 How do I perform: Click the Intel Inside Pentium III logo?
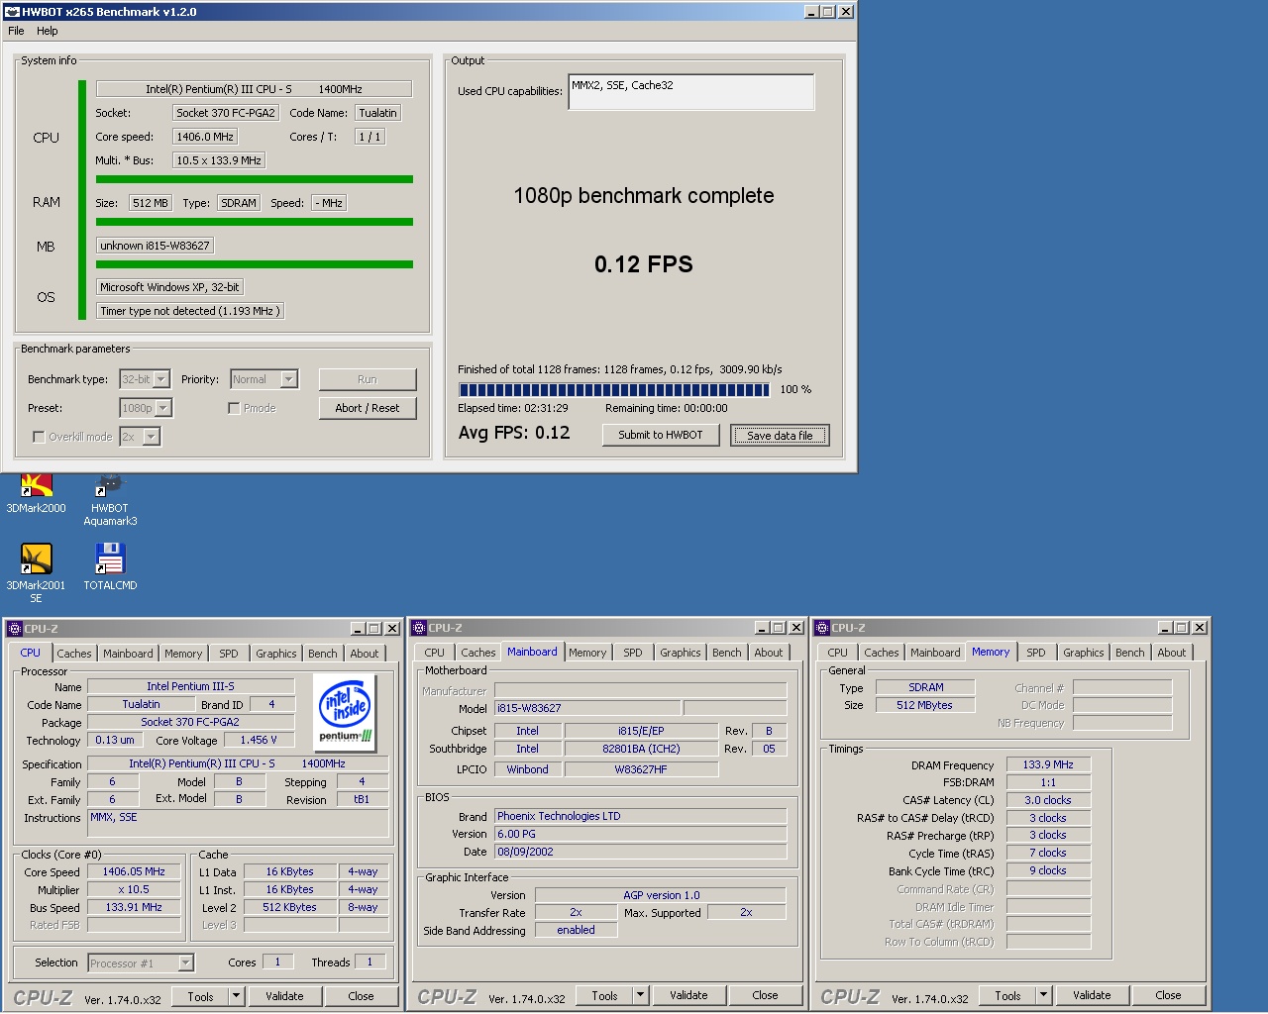346,712
